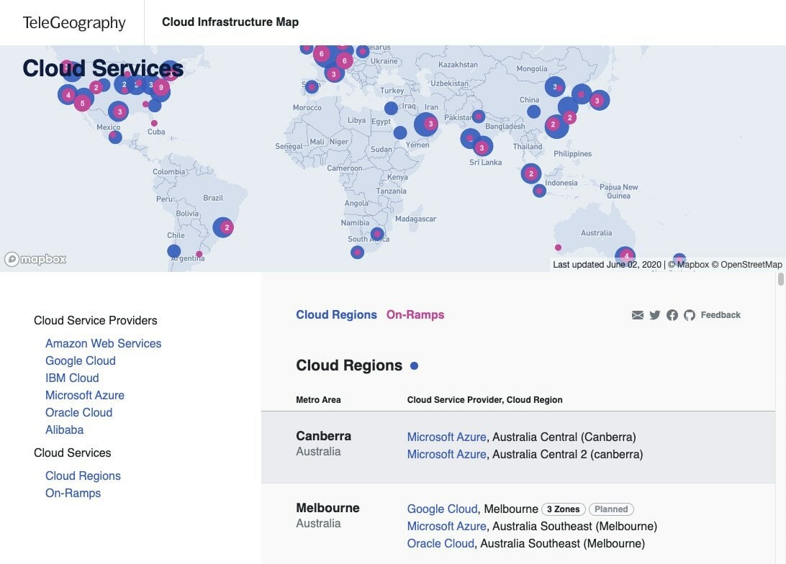Open the Feedback link
The height and width of the screenshot is (564, 786).
720,315
